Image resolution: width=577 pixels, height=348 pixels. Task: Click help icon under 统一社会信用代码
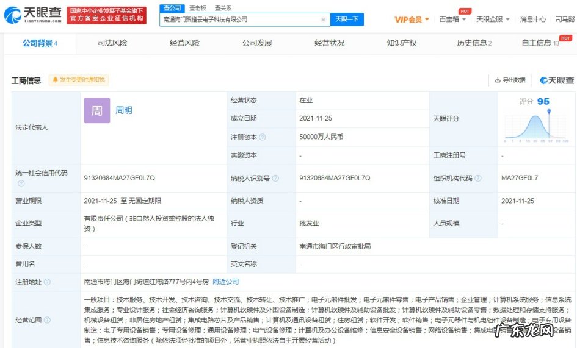[x=21, y=183]
